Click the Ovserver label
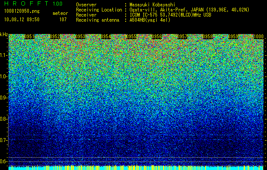Image resolution: width=267 pixels, height=170 pixels. (86, 5)
